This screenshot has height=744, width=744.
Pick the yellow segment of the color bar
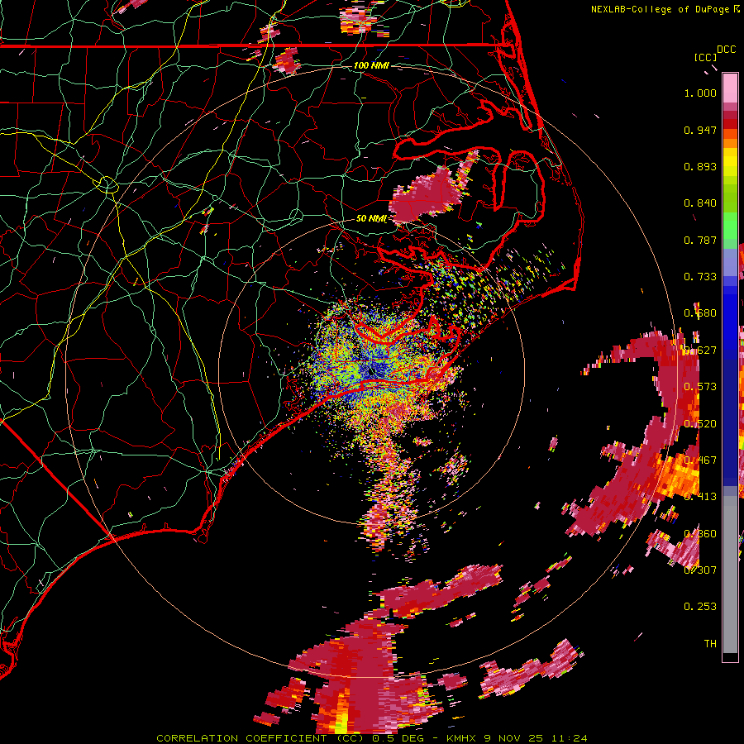(730, 163)
